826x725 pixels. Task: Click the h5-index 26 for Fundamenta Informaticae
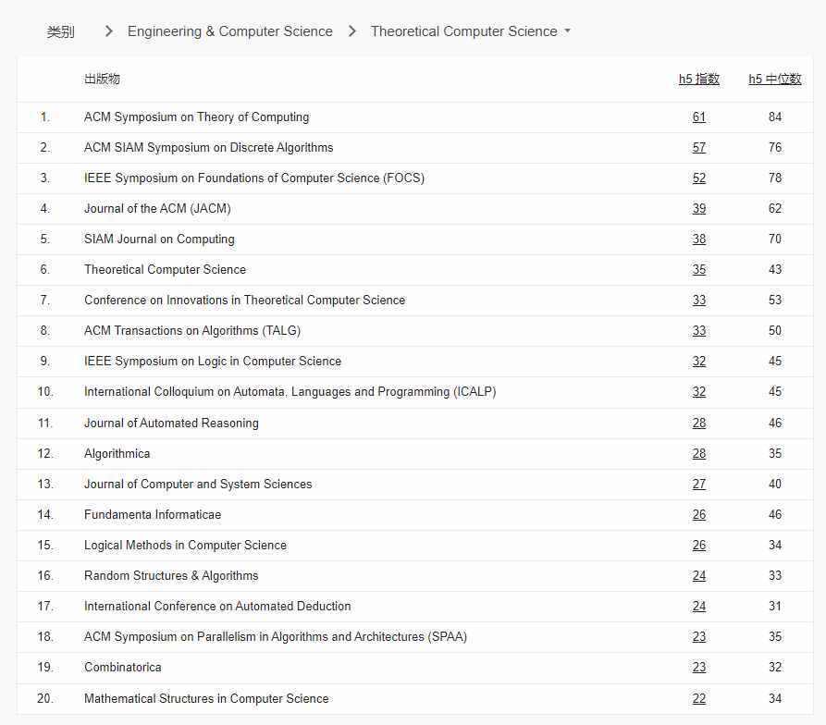tap(698, 514)
